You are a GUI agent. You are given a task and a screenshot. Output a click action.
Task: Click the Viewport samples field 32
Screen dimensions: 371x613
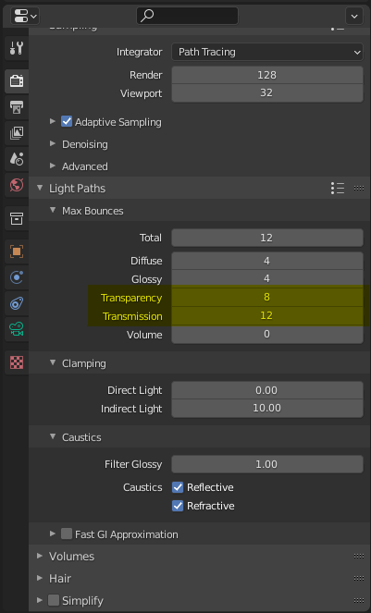[267, 93]
